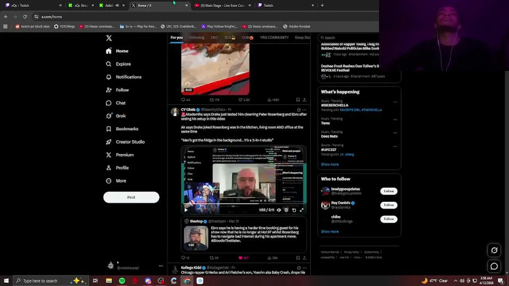Open options for #BIEBERCHELLA trend
The width and height of the screenshot is (509, 286).
point(395,102)
